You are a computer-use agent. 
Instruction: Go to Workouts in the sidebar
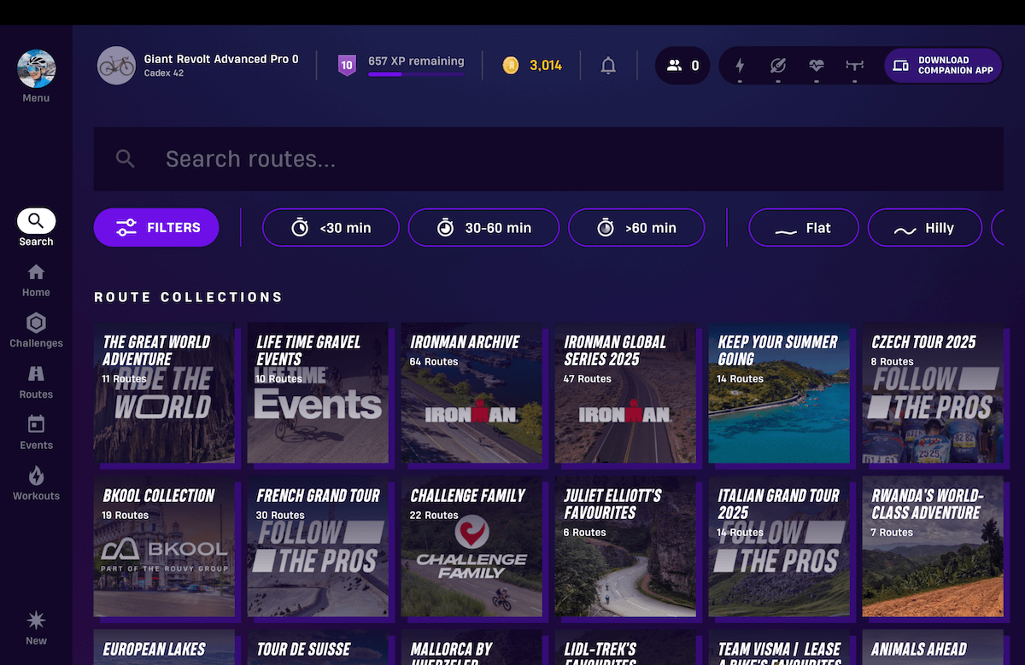(x=36, y=483)
